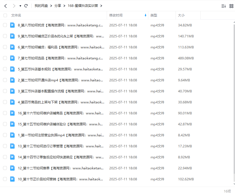Sort by 文件名 column header
The height and width of the screenshot is (193, 235).
click(16, 15)
